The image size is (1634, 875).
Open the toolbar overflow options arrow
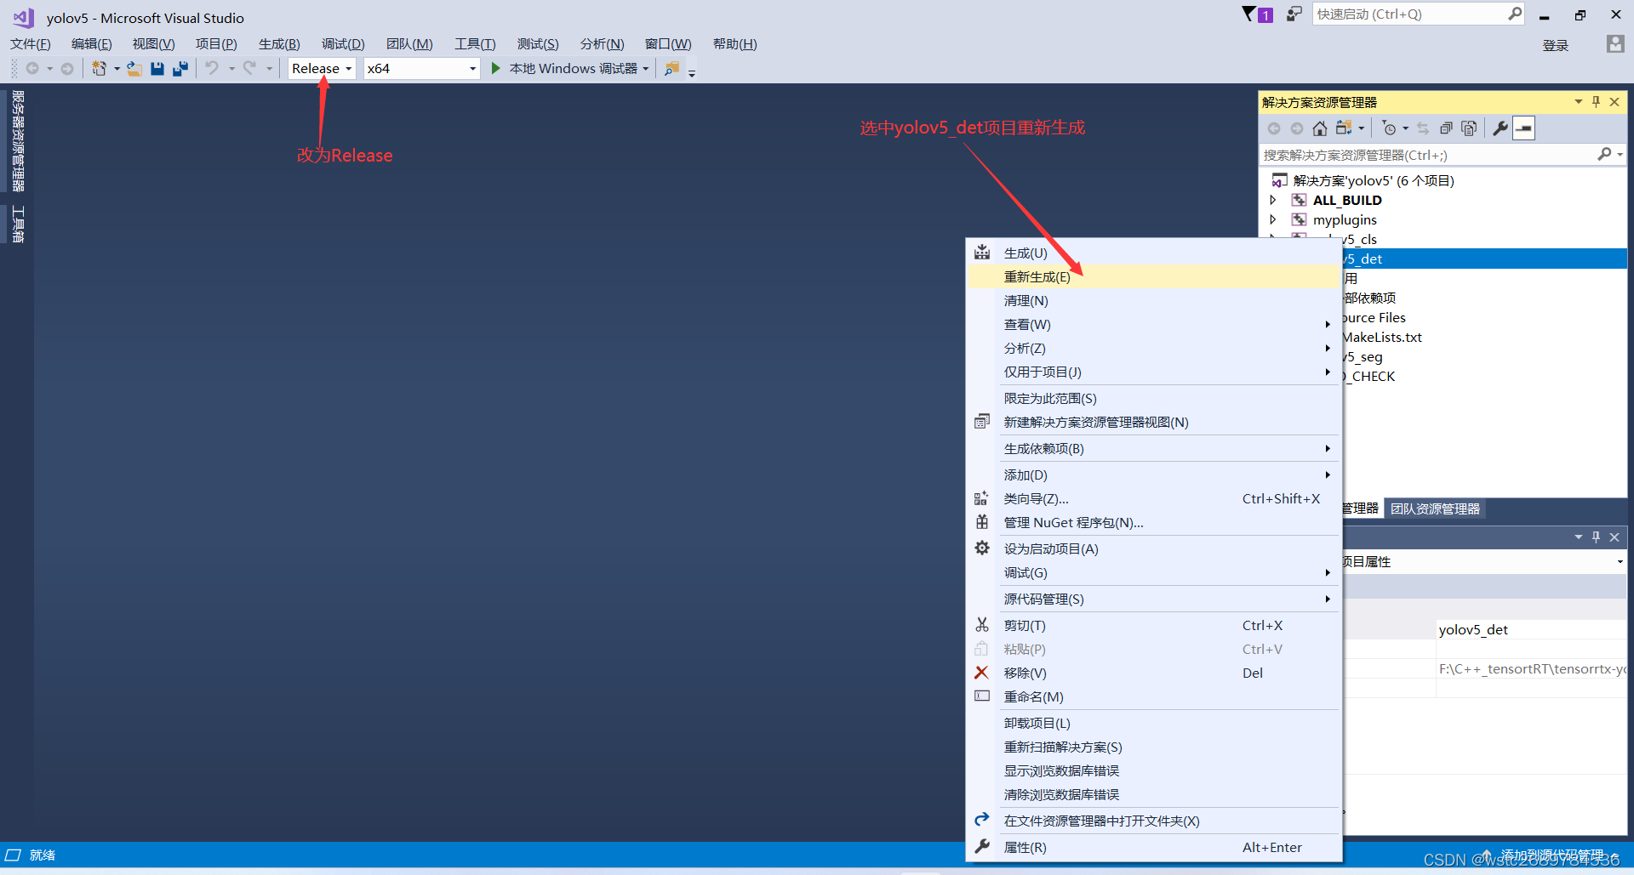pos(692,73)
